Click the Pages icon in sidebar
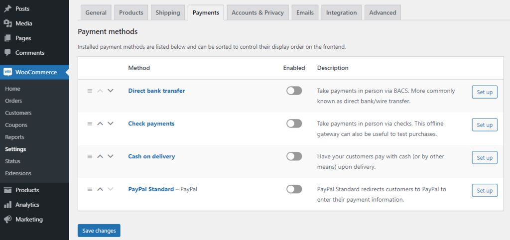This screenshot has height=240, width=510. (x=8, y=38)
